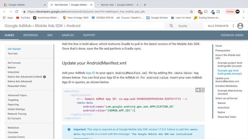Jump to Prerequisites in the contents list
Screen dimensions: 248x139
point(223,51)
